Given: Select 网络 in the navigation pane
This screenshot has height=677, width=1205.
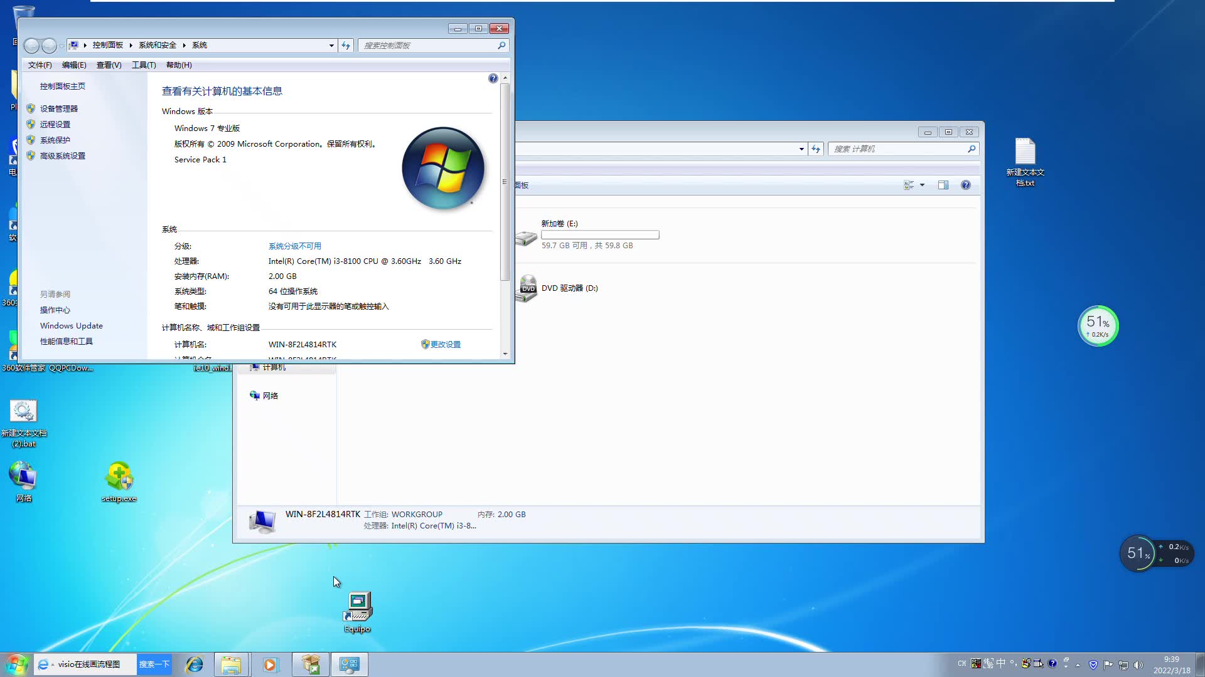Looking at the screenshot, I should [264, 396].
